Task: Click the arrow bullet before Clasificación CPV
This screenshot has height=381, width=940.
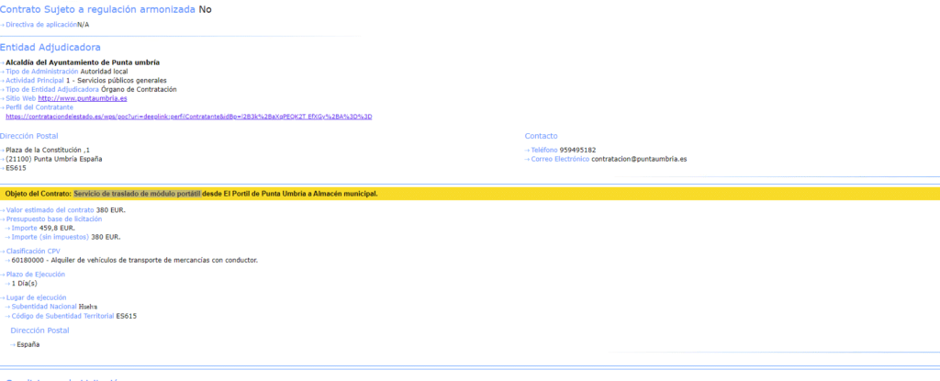Action: pos(3,251)
